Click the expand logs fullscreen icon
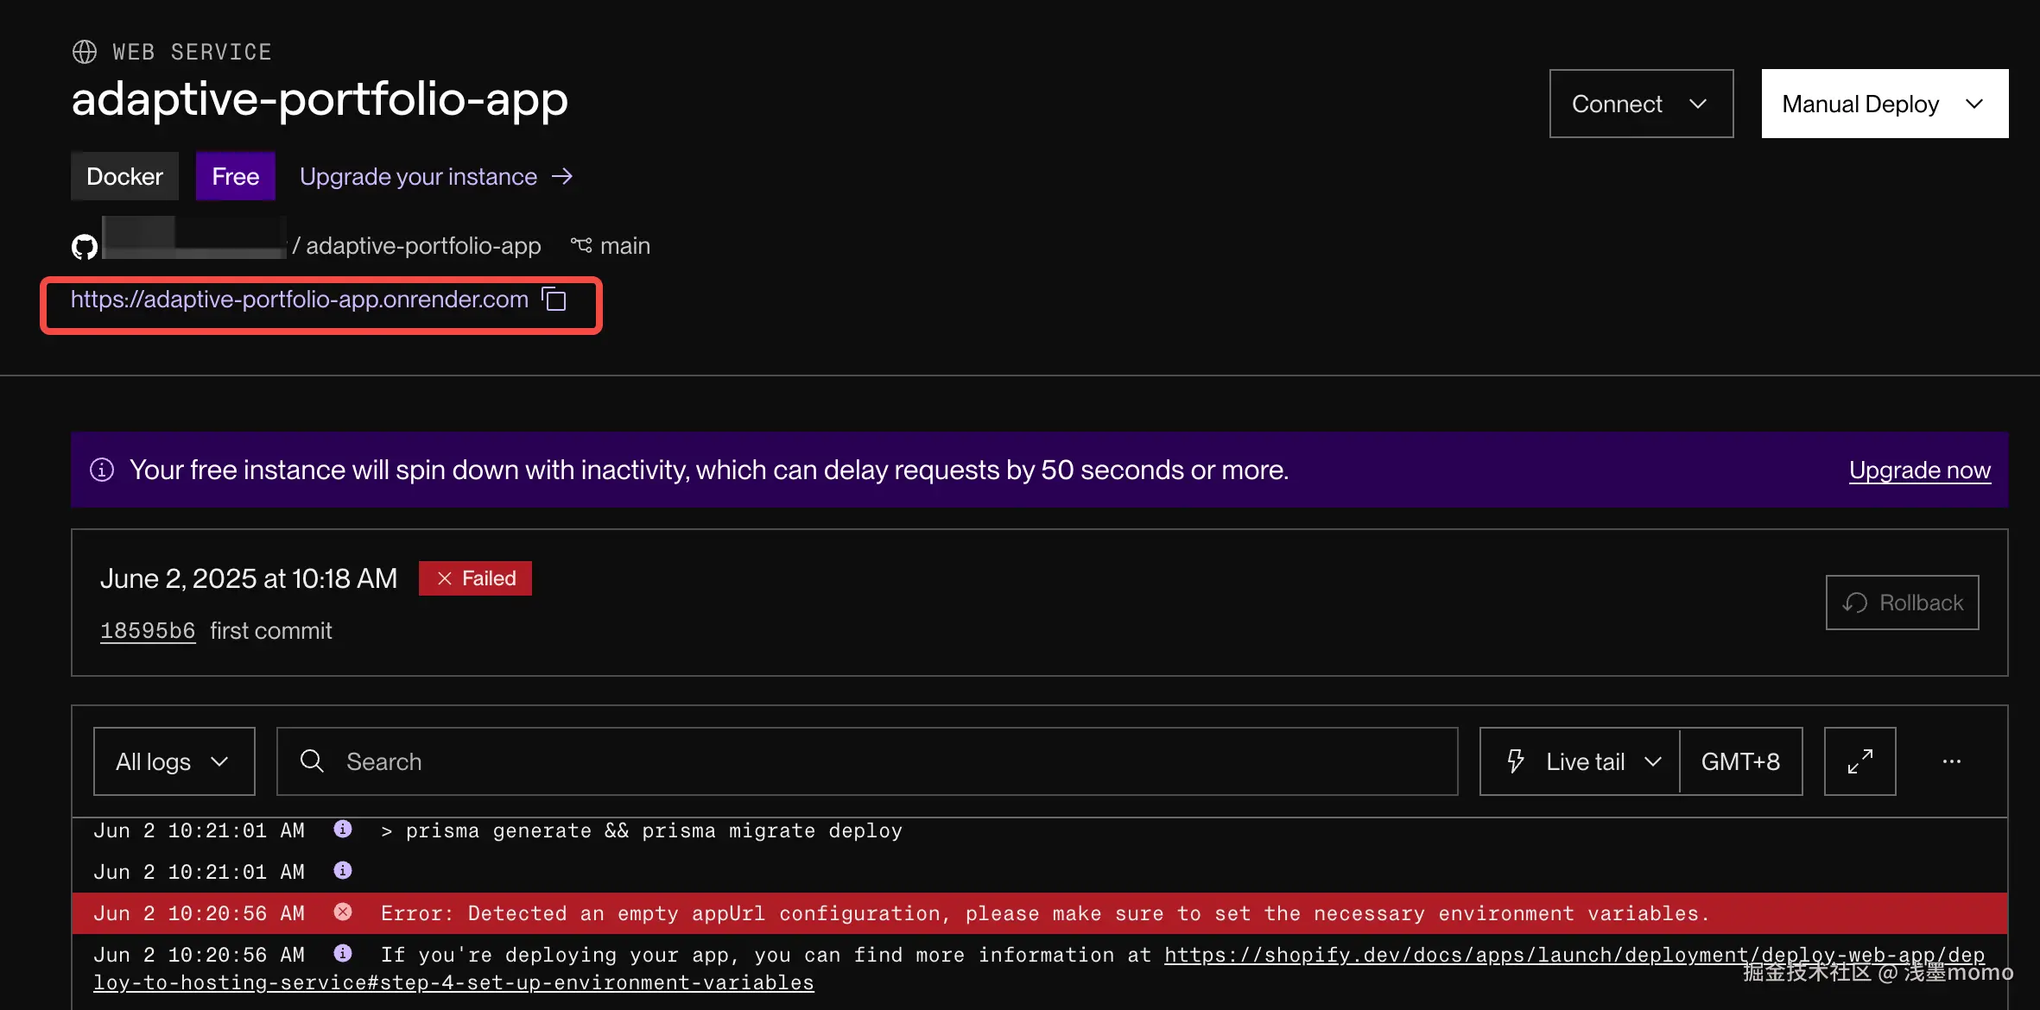Image resolution: width=2040 pixels, height=1010 pixels. coord(1859,761)
